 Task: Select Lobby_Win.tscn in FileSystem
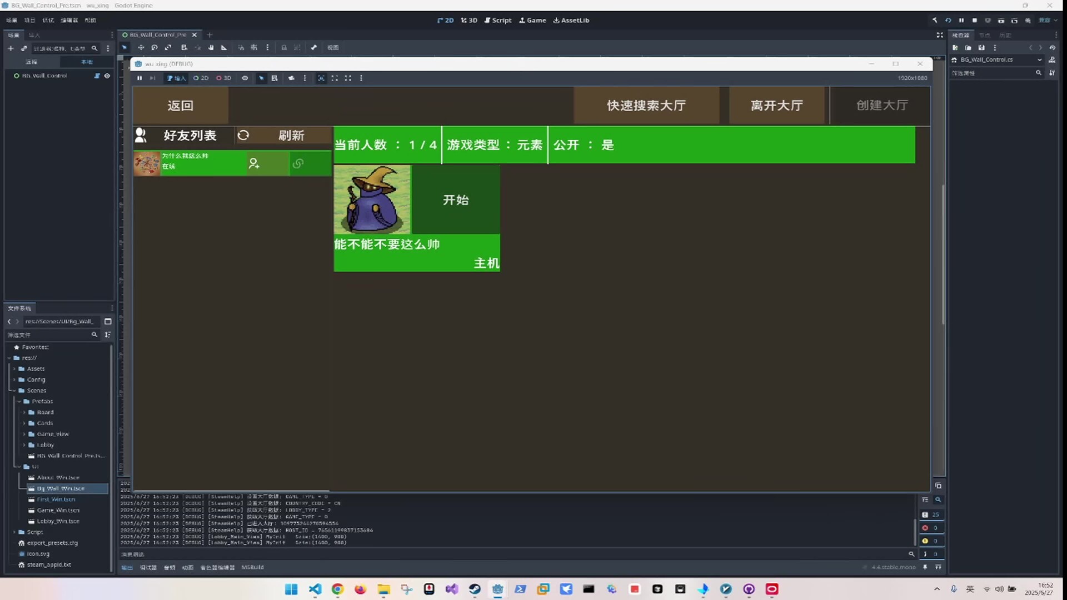[58, 522]
